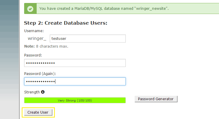219x119 pixels.
Task: Click the Password: label
Action: pyautogui.click(x=33, y=55)
